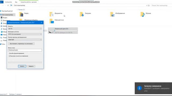The height and width of the screenshot is (96, 172).
Task: Expand the address bar history dropdown
Action: (x=147, y=5)
